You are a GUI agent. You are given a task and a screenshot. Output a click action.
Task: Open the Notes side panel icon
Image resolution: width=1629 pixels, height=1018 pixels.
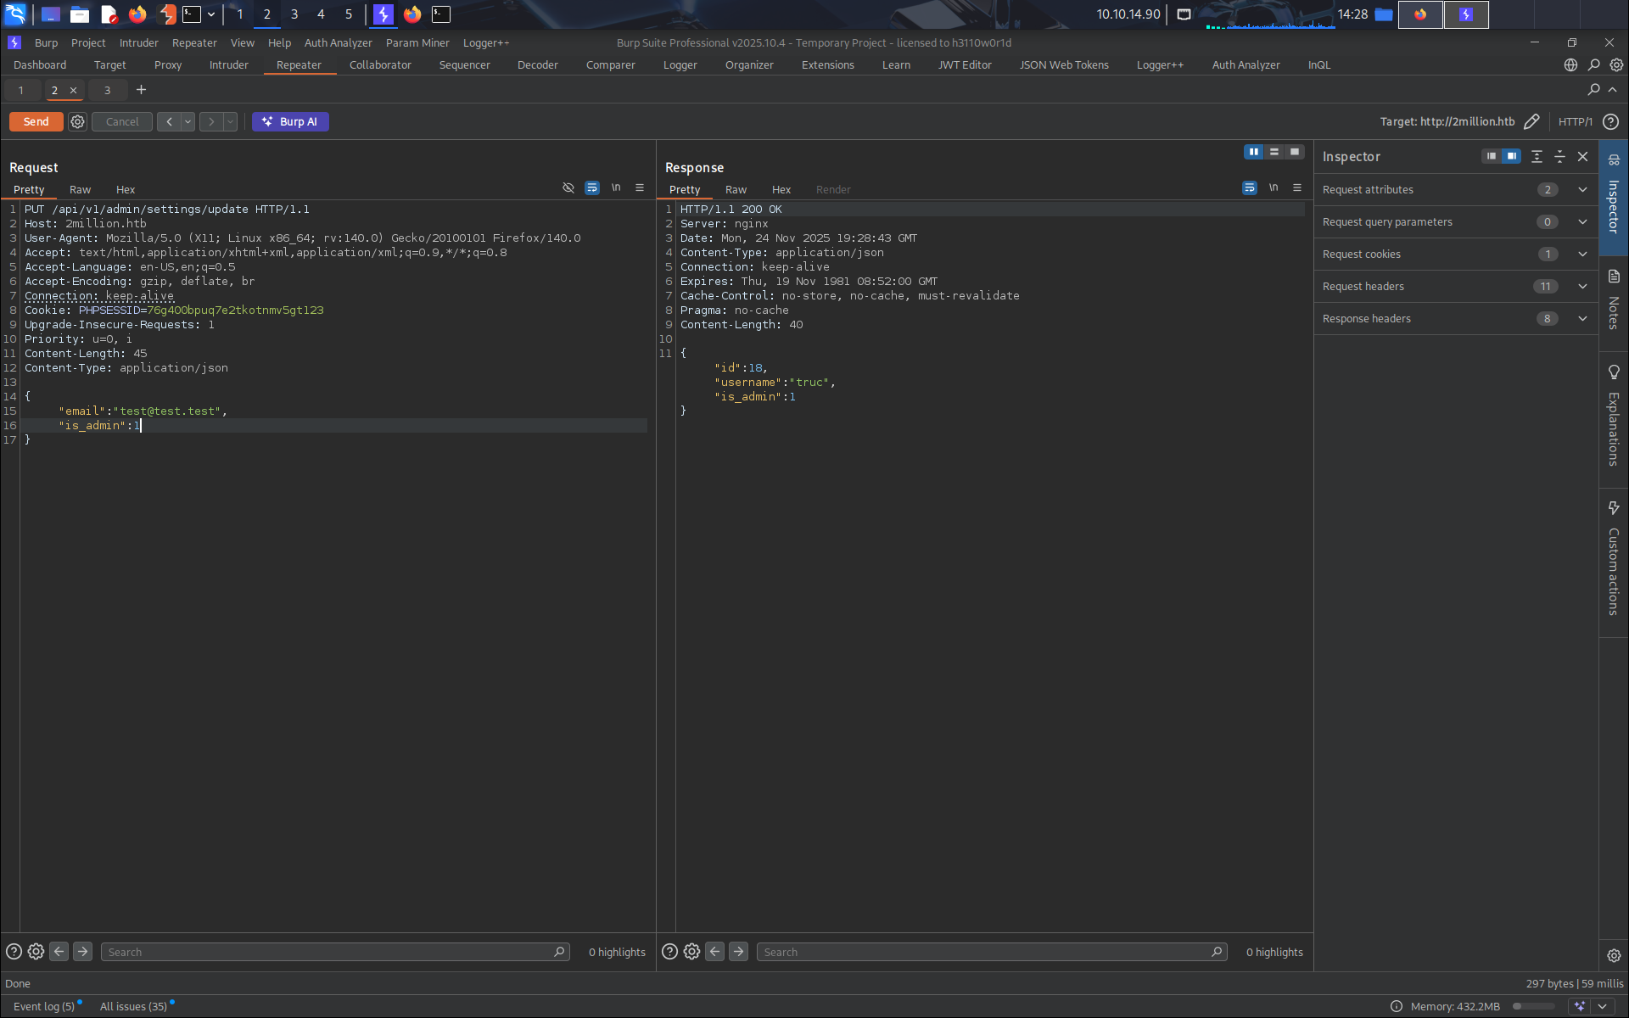[1614, 277]
